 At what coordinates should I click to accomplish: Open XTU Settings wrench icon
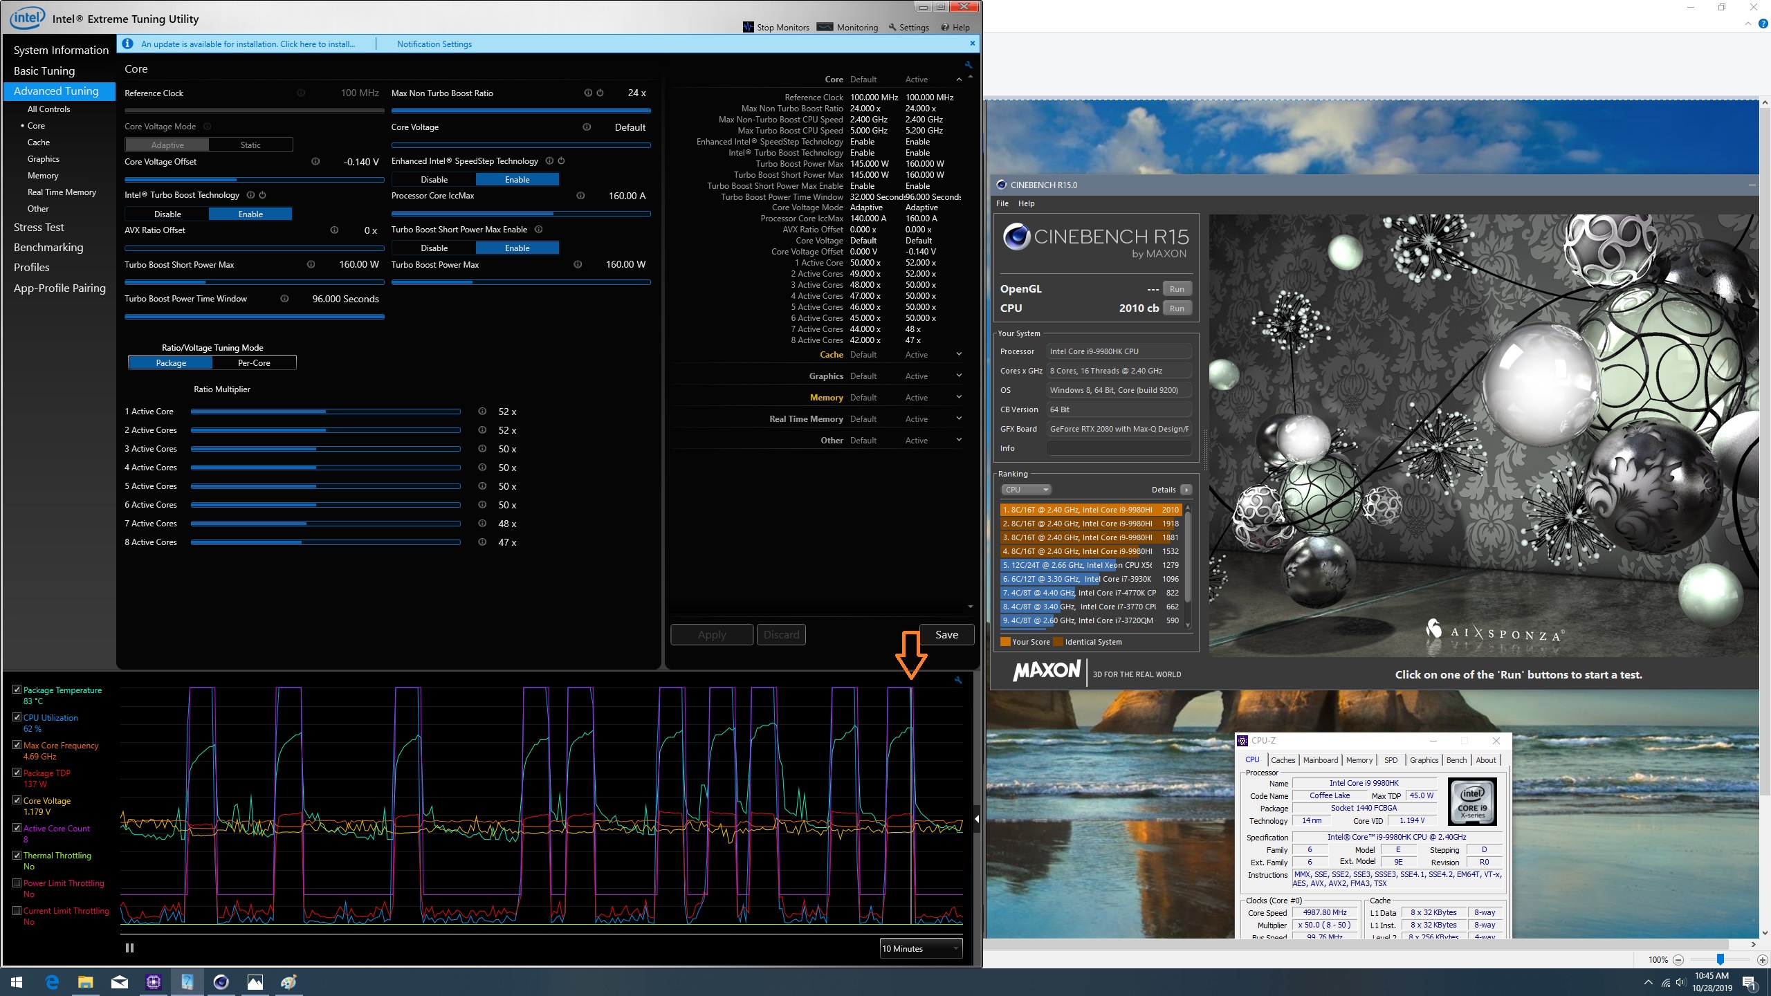coord(892,27)
